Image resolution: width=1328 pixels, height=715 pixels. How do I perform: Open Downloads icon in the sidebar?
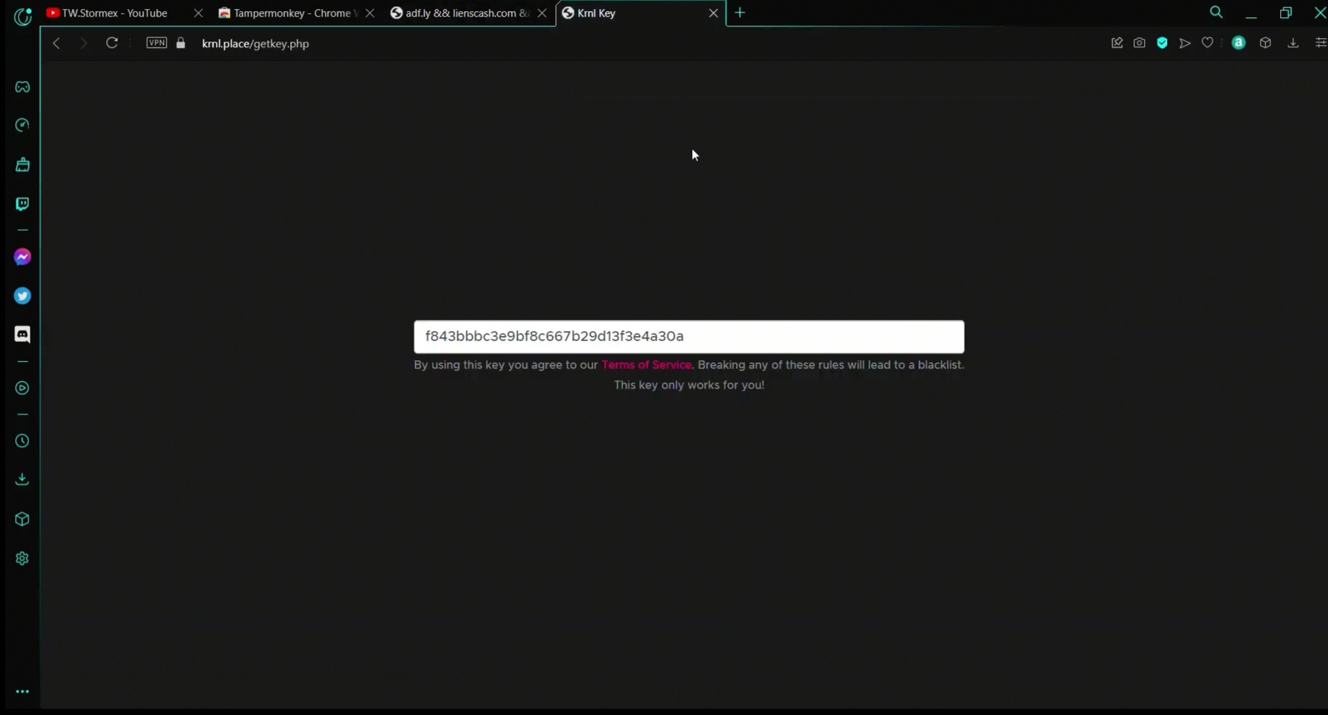22,479
